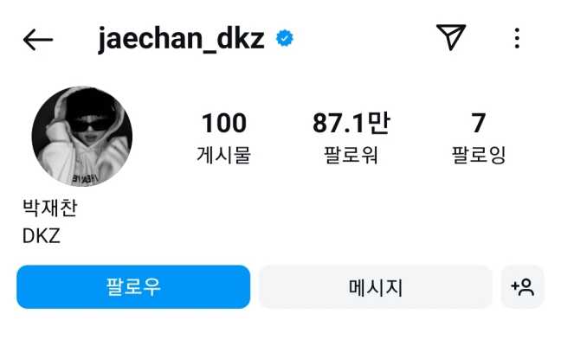Viewport: 561px width, 346px height.
Task: Go back using the left arrow
Action: click(38, 39)
